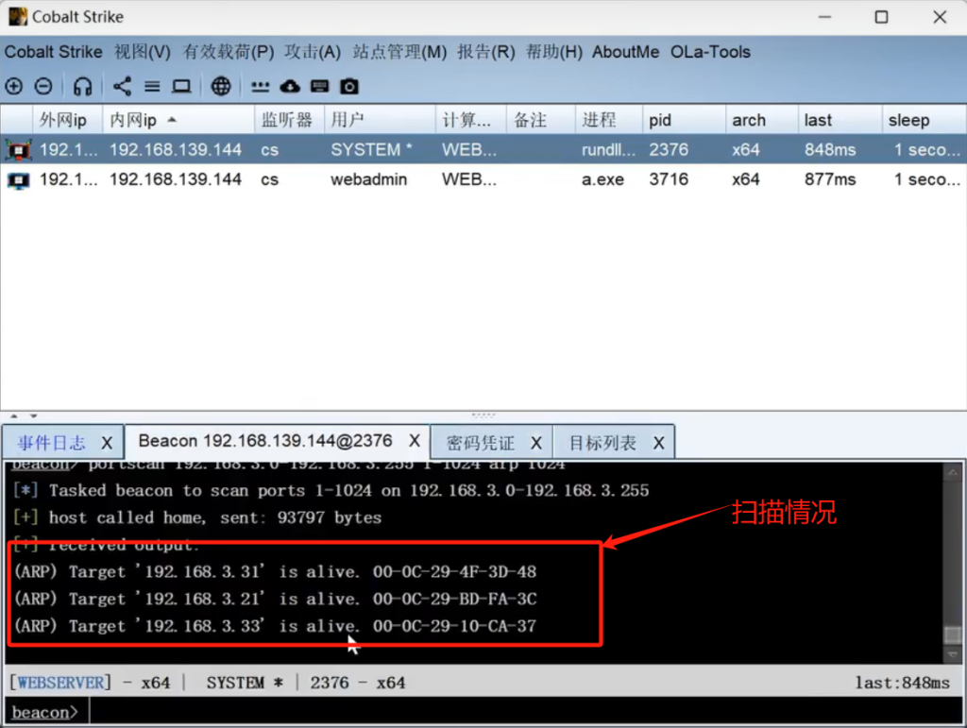Sort sessions by 外网ip column
967x728 pixels.
(x=67, y=120)
